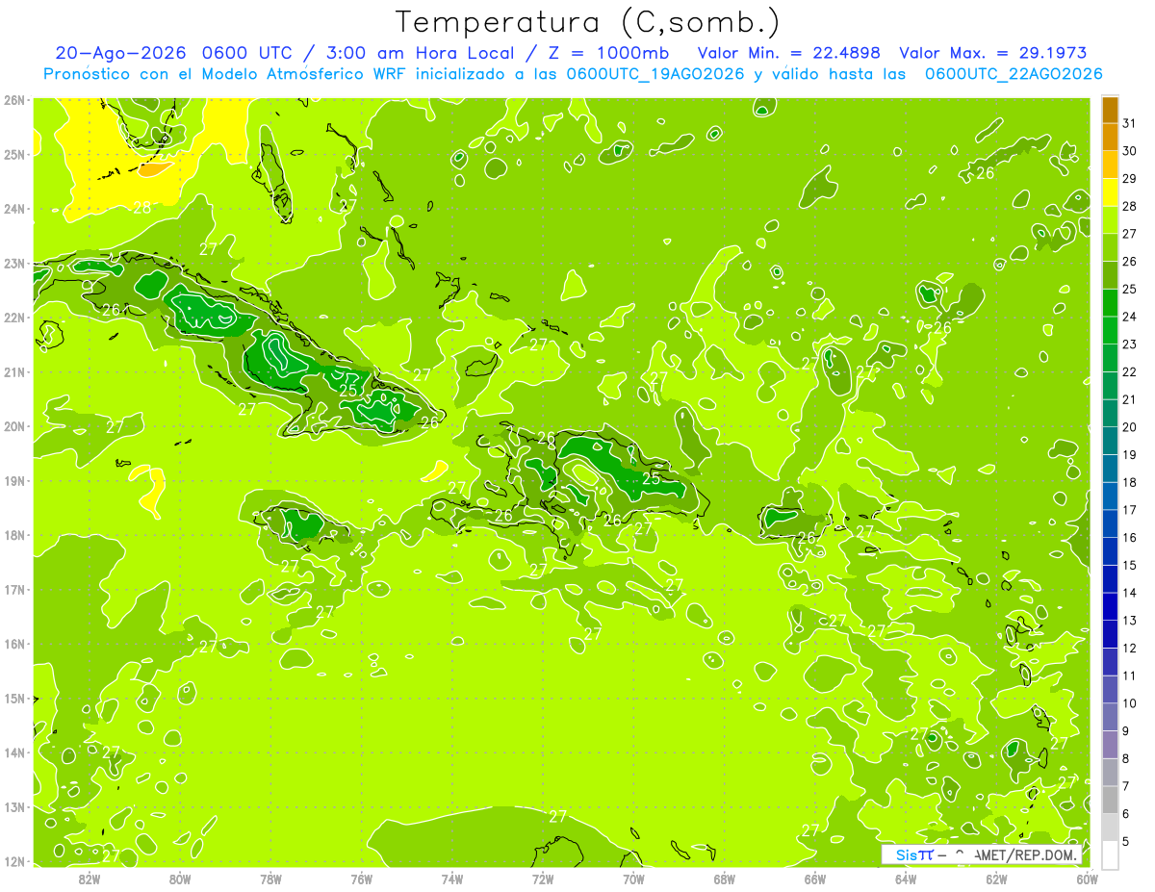Click the 76W longitude label
1155x892 pixels.
(x=361, y=878)
